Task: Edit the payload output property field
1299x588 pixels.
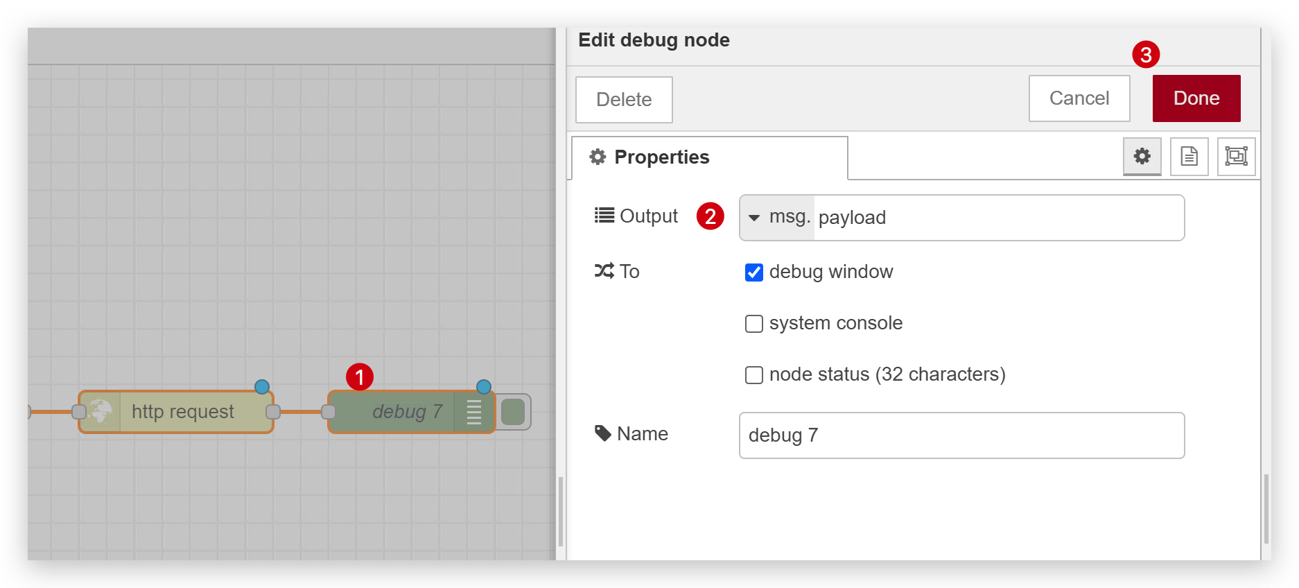Action: point(999,218)
